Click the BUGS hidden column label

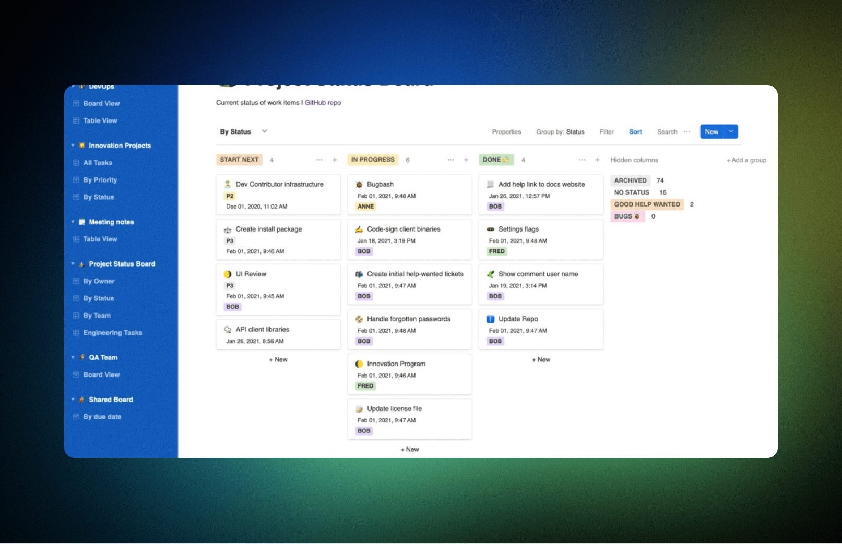pyautogui.click(x=627, y=216)
